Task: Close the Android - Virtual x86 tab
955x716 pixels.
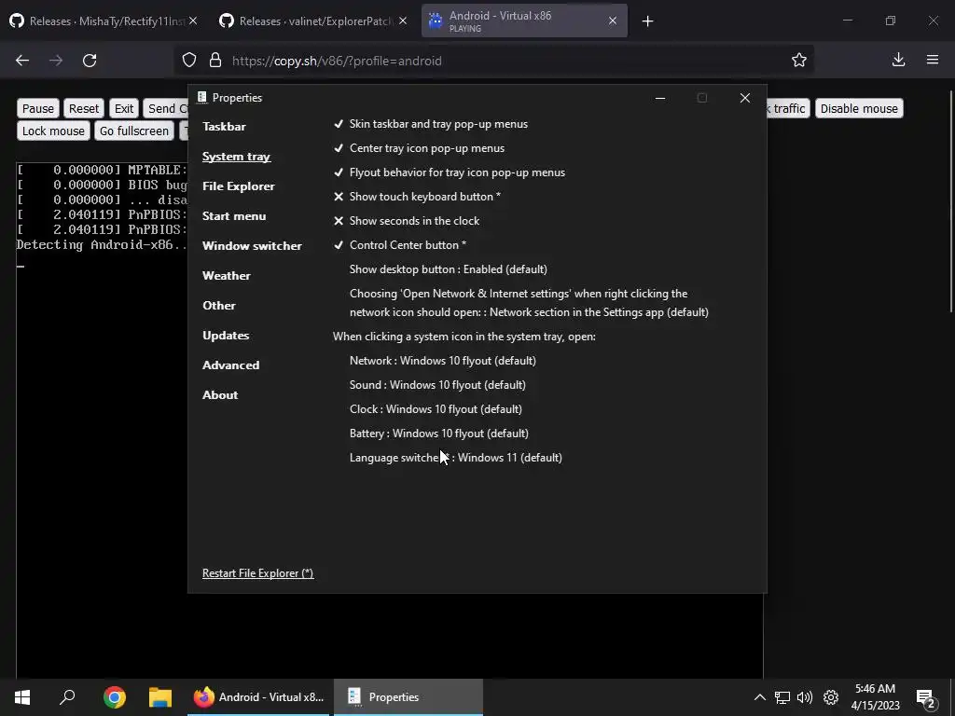Action: (613, 21)
